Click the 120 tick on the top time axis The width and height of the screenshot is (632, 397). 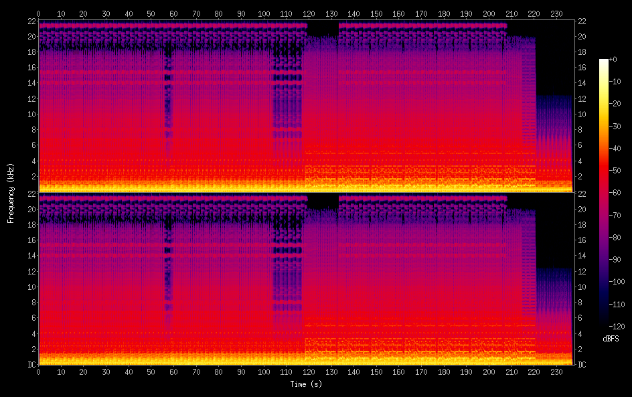[309, 13]
